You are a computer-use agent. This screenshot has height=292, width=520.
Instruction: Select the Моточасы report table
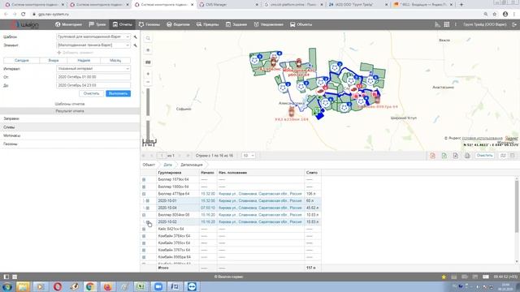point(70,135)
